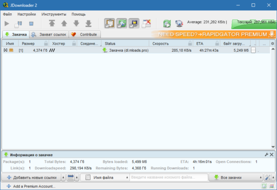Click the Закачка (dl.mloads.pro) status cell
Viewport: 277px width, 190px height.
point(126,50)
